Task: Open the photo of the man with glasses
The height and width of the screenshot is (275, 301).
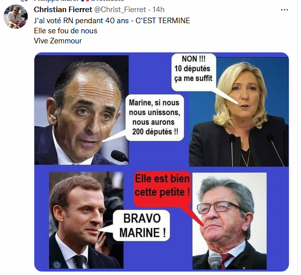Action: coord(229,221)
